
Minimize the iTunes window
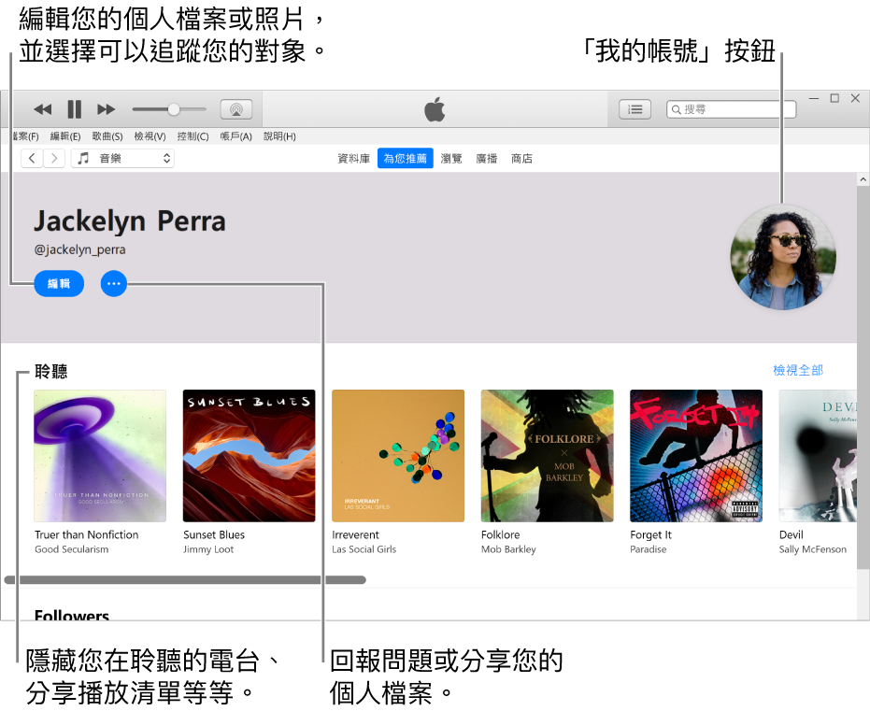click(814, 98)
